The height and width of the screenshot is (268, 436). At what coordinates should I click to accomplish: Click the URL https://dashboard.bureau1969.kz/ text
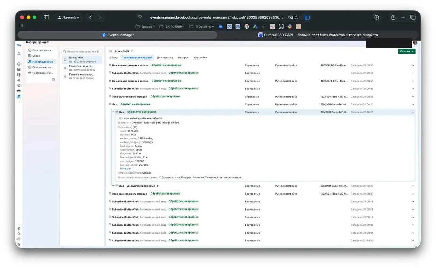click(x=143, y=119)
